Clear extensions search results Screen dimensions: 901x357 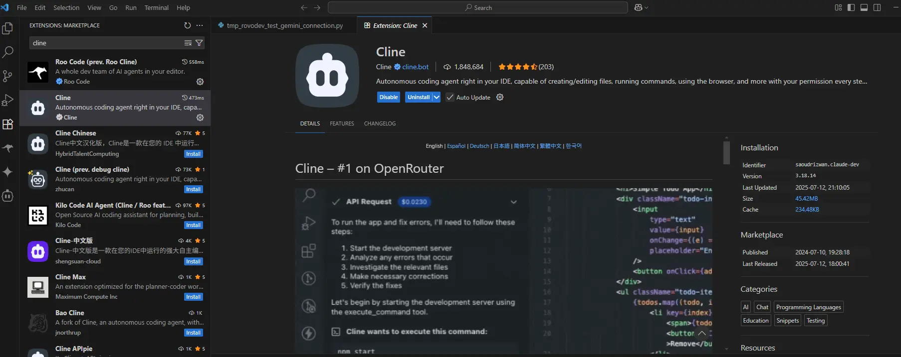coord(188,43)
